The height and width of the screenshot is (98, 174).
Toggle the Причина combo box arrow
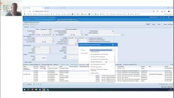click(114, 50)
